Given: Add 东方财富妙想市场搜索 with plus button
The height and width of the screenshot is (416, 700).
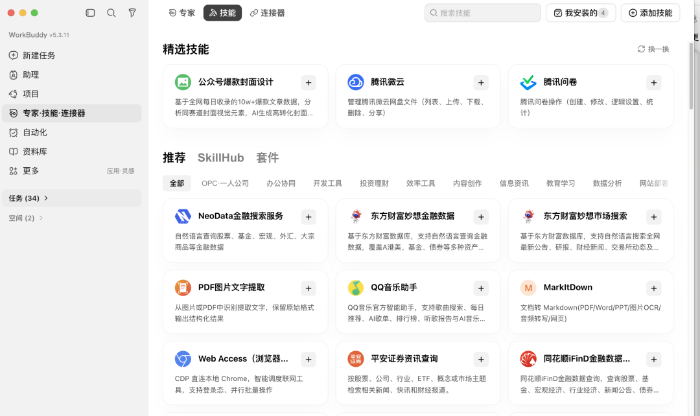Looking at the screenshot, I should [653, 217].
